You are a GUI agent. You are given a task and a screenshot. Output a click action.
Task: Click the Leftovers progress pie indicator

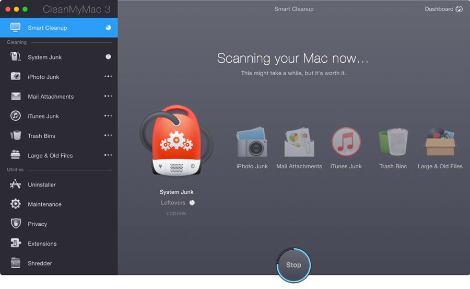point(192,203)
